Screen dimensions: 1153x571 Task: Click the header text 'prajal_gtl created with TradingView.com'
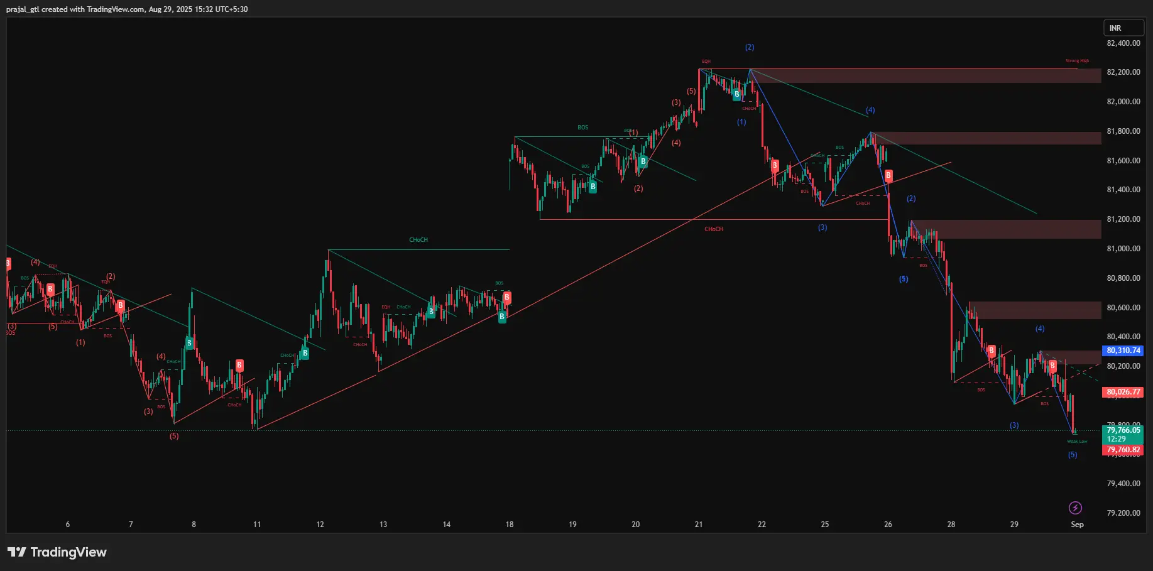75,9
